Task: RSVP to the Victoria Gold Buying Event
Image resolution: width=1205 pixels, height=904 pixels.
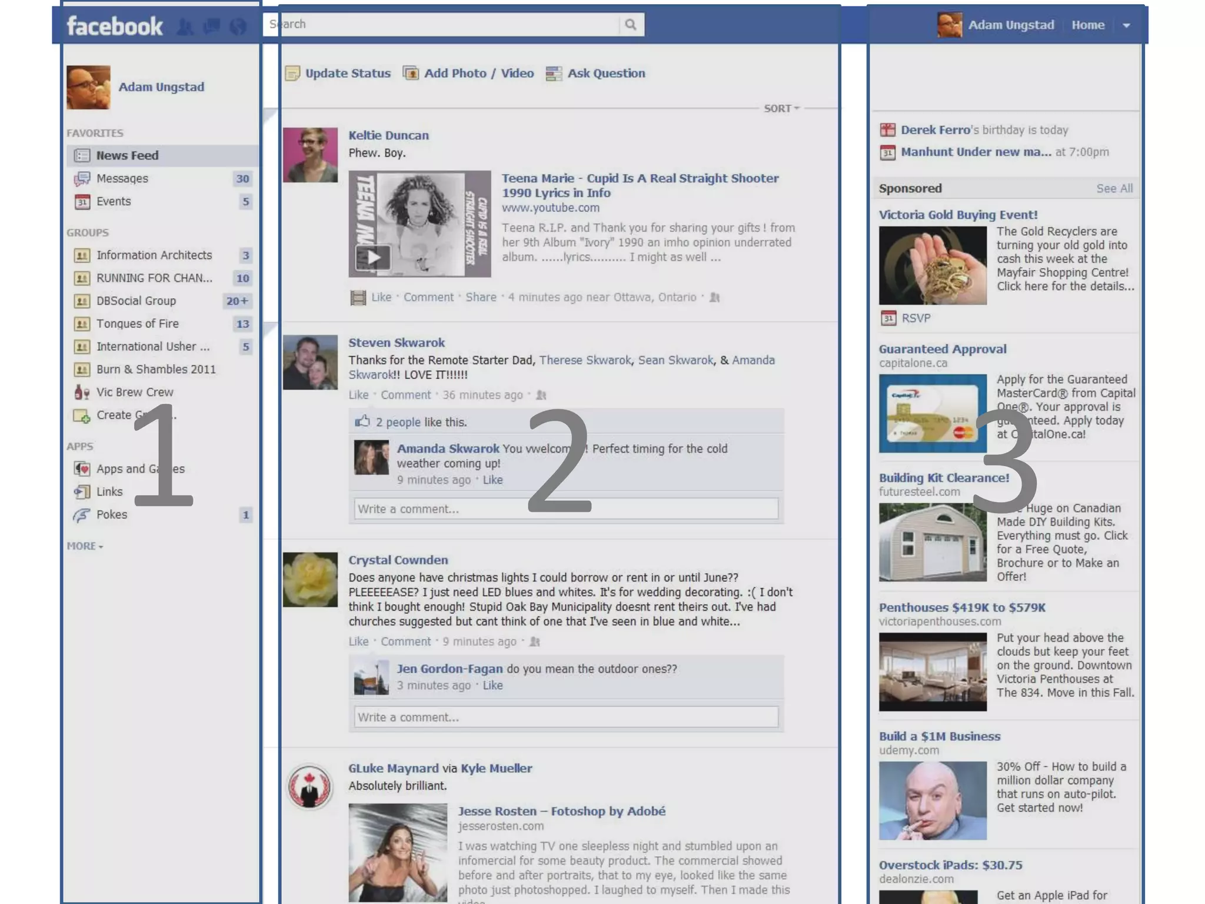Action: pos(916,318)
